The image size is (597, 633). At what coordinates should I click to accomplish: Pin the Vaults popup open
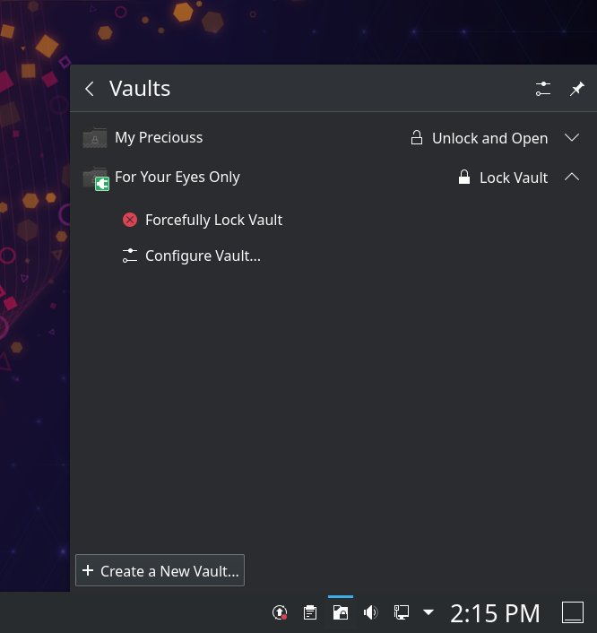coord(576,89)
